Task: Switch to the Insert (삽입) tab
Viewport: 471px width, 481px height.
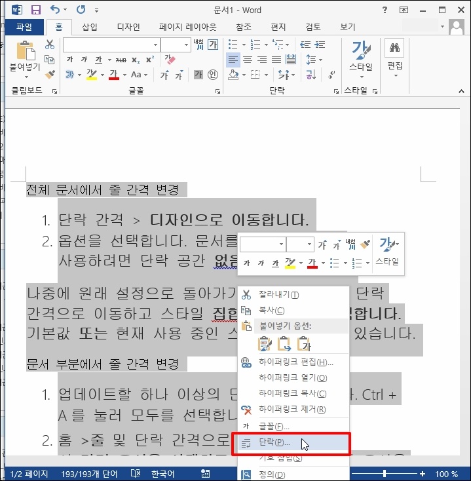Action: point(90,27)
